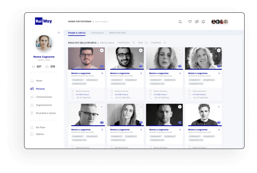Remove the Ruolo filter chip
Image resolution: width=257 pixels, height=173 pixels.
(x=146, y=43)
